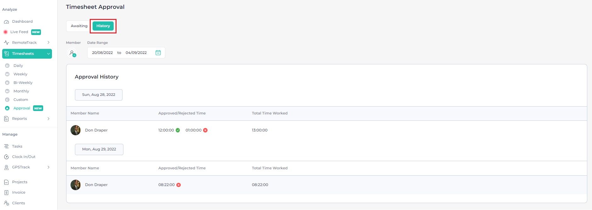Click the Projects file icon
This screenshot has width=592, height=210.
pyautogui.click(x=6, y=182)
